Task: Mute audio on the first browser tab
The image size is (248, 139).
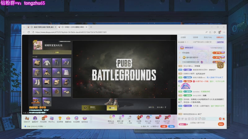Action: click(32, 27)
